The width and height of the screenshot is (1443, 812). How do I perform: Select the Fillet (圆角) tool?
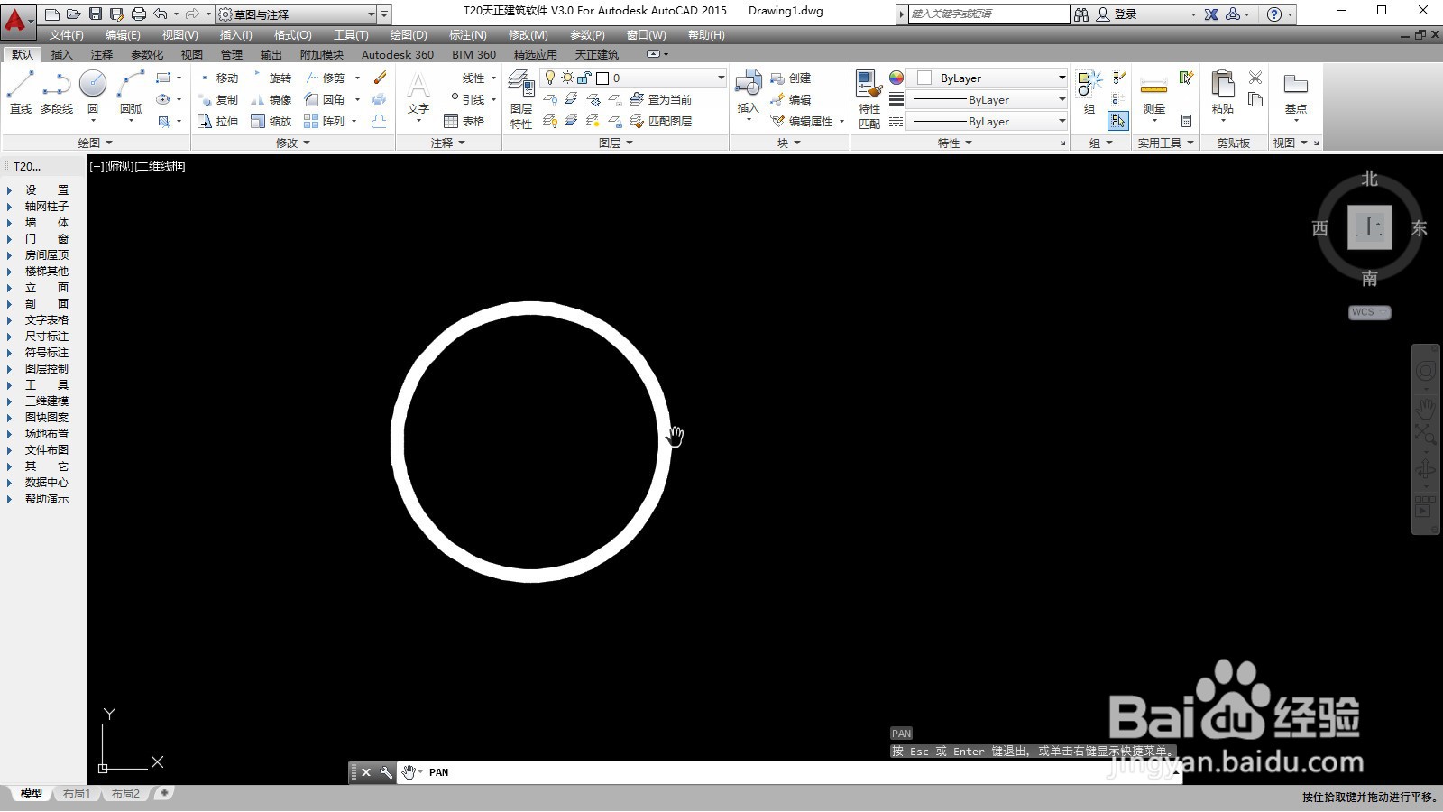tap(325, 100)
